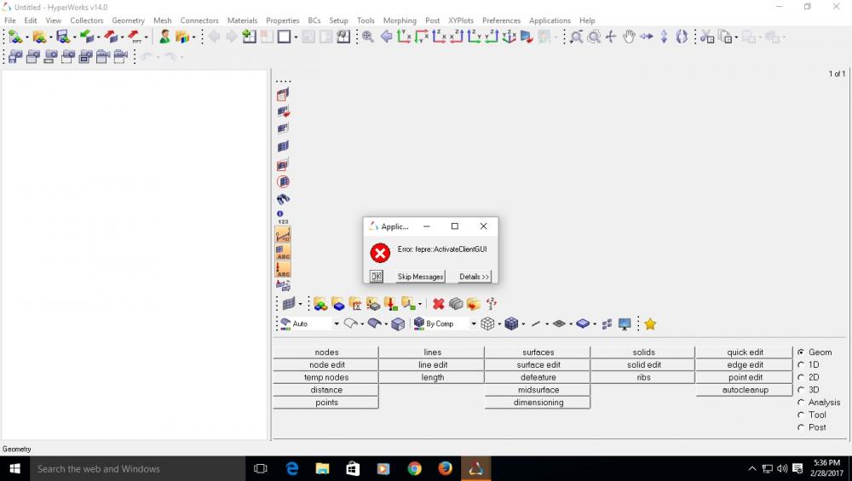Expand the Details >> section
Image resolution: width=852 pixels, height=481 pixels.
coord(474,277)
